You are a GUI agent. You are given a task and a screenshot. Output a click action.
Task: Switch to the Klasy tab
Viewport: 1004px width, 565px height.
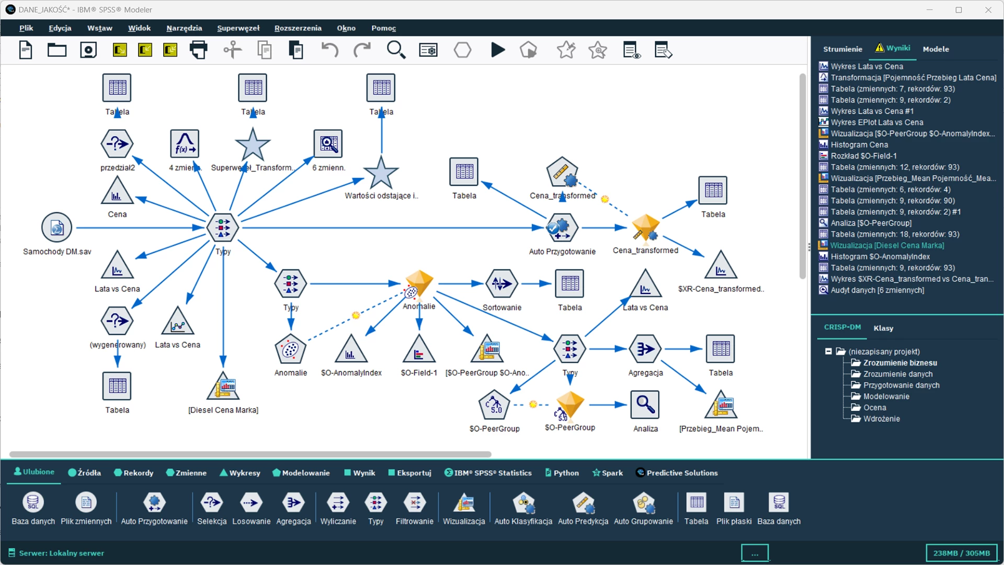(x=883, y=329)
